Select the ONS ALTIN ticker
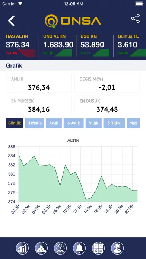This screenshot has width=146, height=259. pos(58,45)
